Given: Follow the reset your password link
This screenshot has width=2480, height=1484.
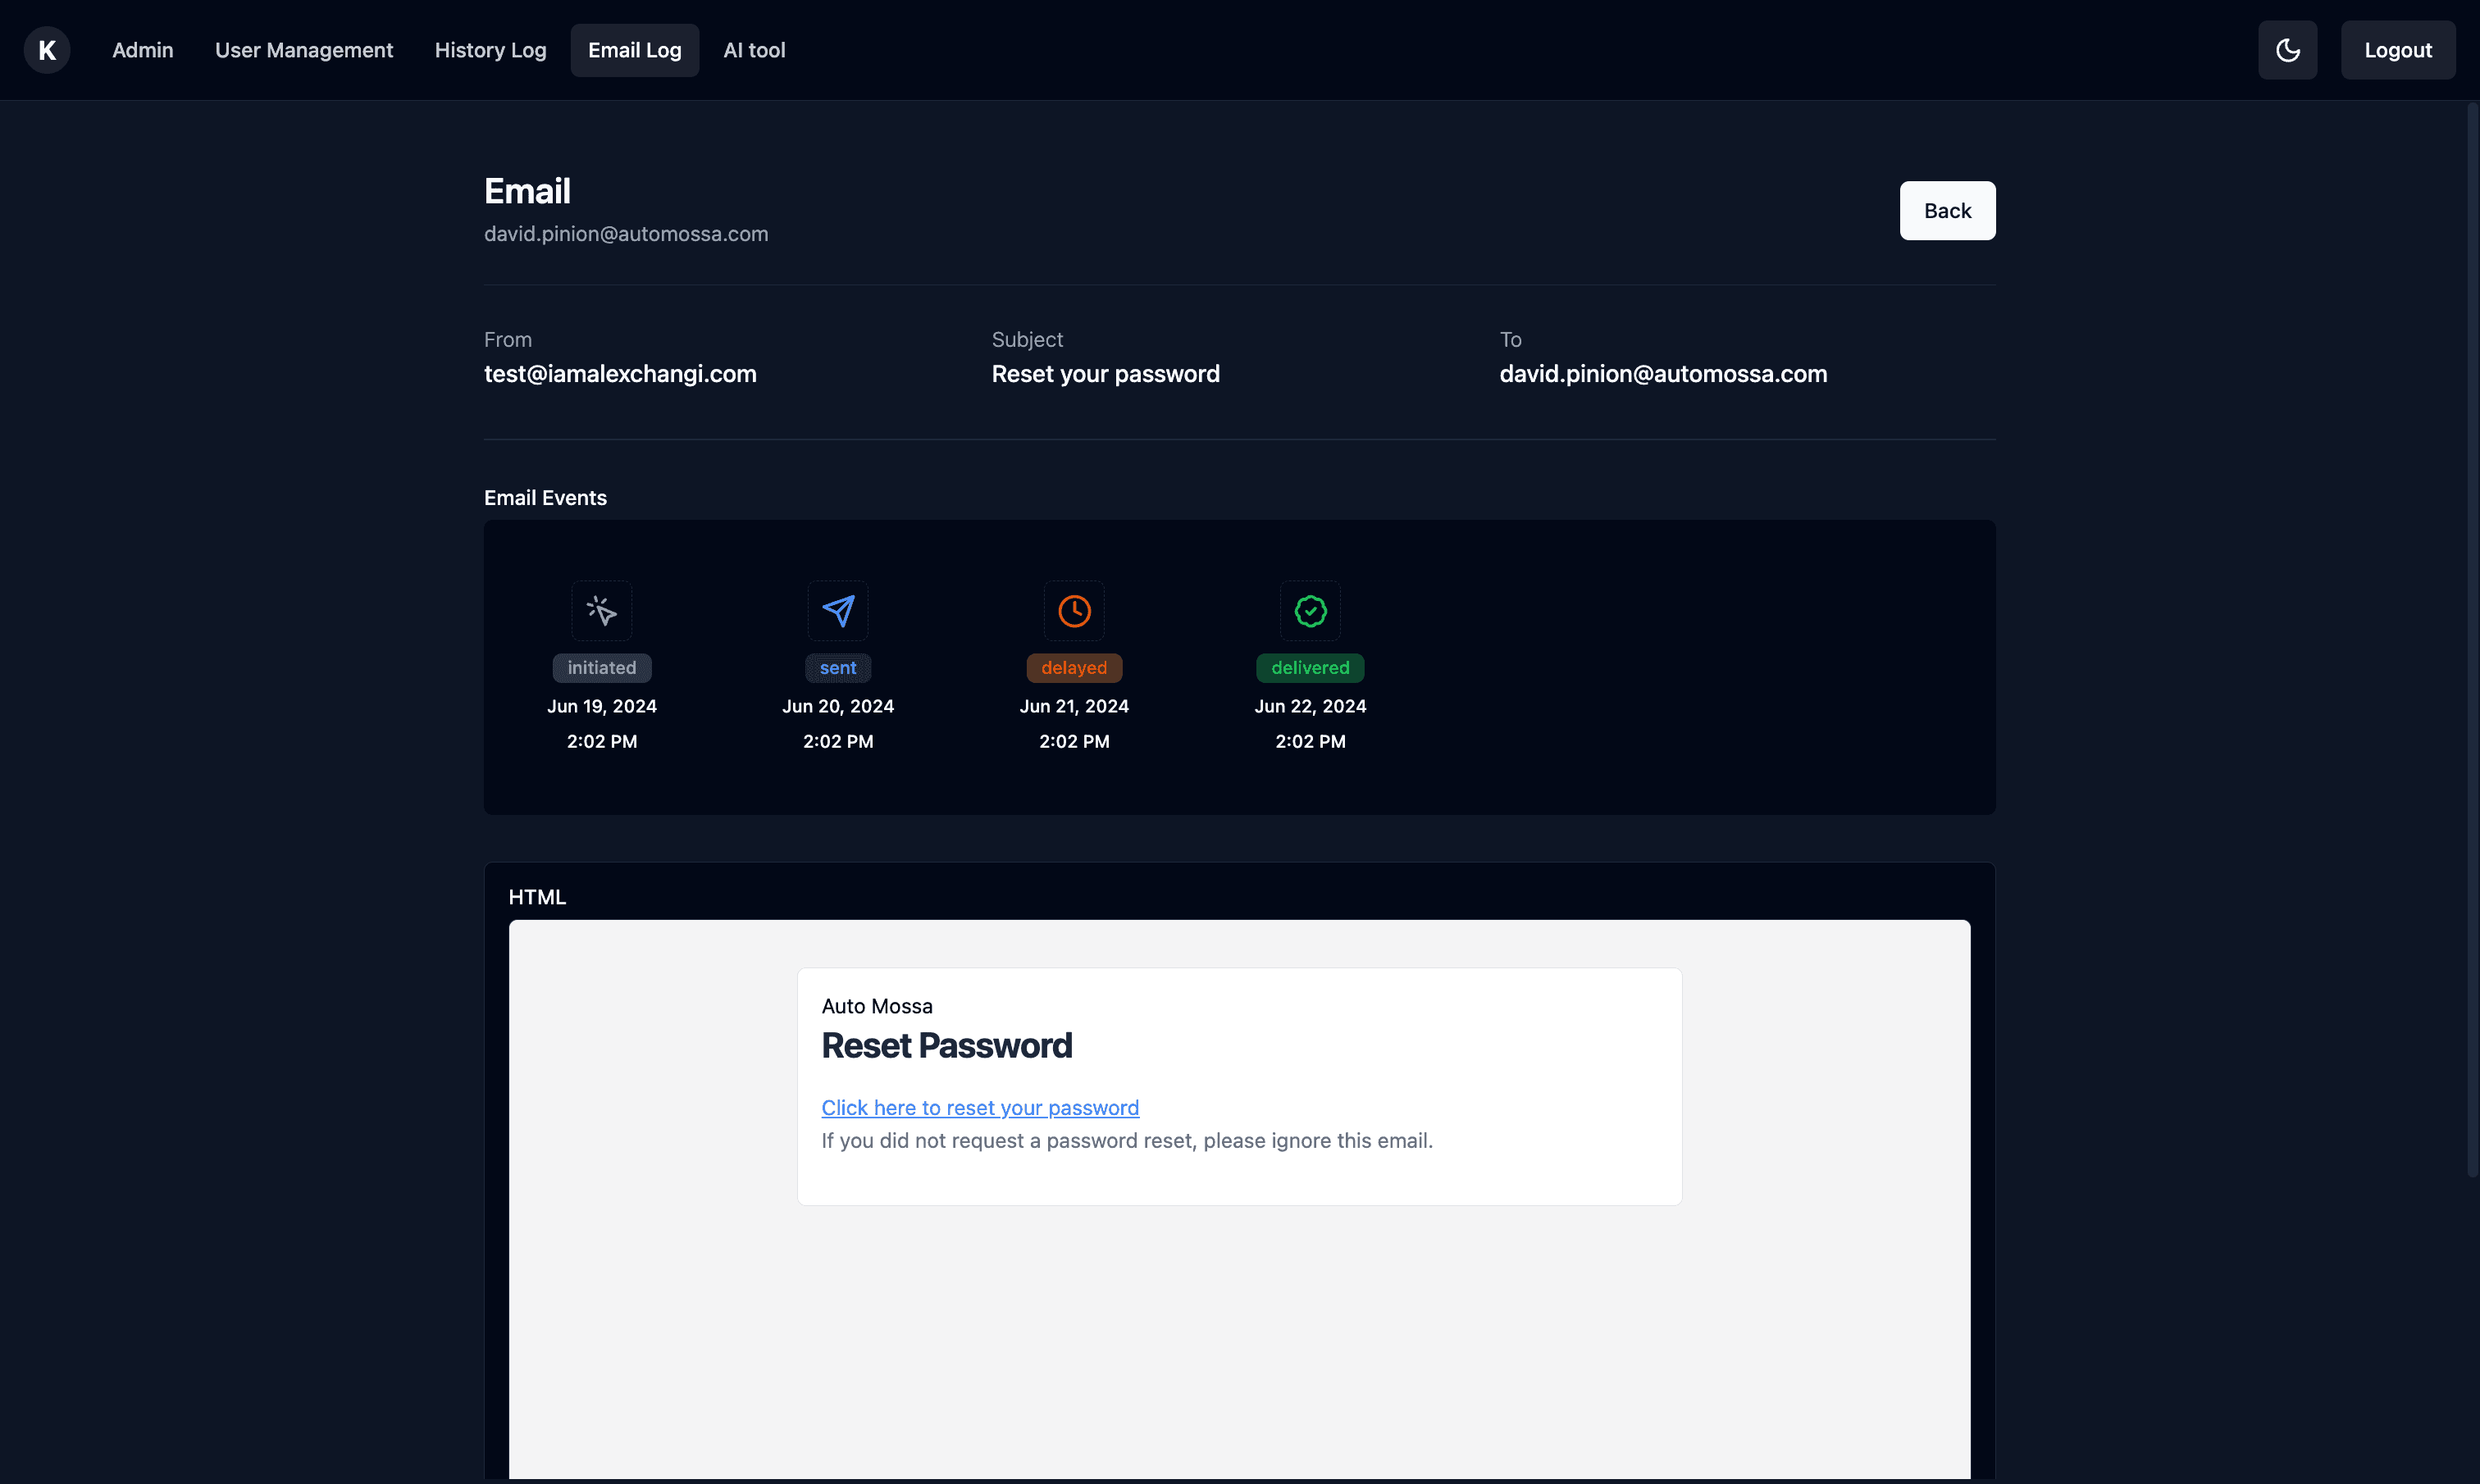Looking at the screenshot, I should coord(980,1108).
